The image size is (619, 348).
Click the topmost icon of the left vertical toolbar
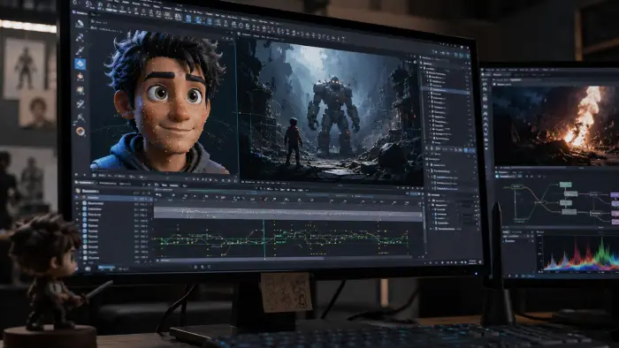80,24
